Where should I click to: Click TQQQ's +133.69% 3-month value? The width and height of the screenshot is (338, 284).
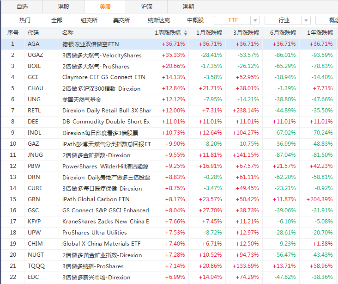tap(246, 266)
